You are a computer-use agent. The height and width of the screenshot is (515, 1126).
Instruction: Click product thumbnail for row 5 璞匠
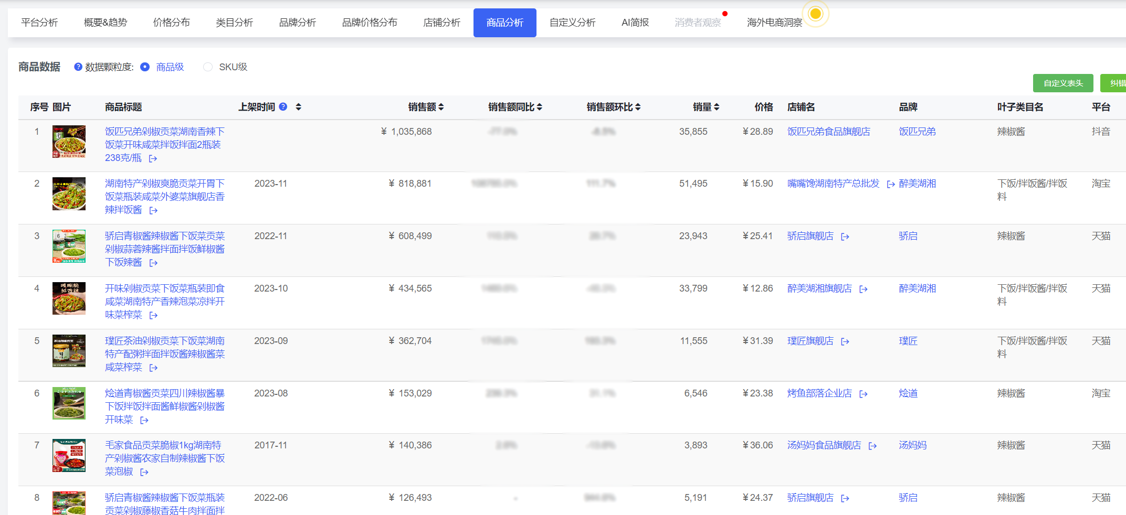pyautogui.click(x=69, y=351)
